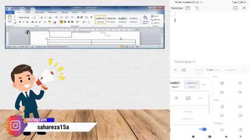
Task: Click the Word Help question mark icon
Action: point(162,12)
